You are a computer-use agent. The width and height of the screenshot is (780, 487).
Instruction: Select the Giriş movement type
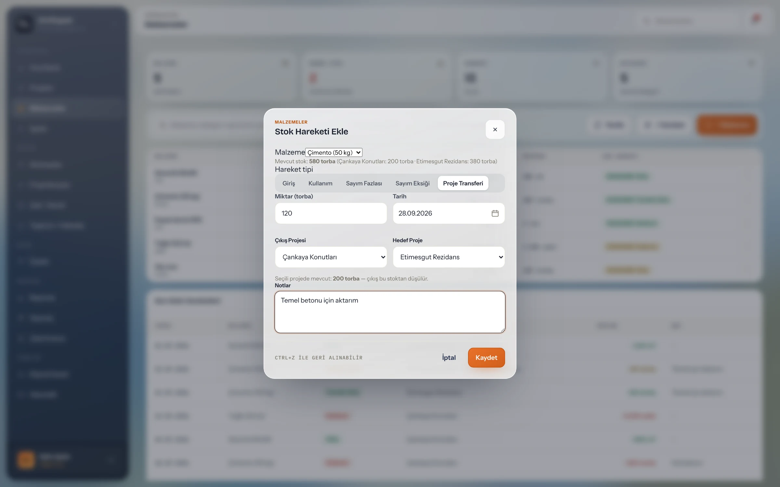(x=289, y=183)
